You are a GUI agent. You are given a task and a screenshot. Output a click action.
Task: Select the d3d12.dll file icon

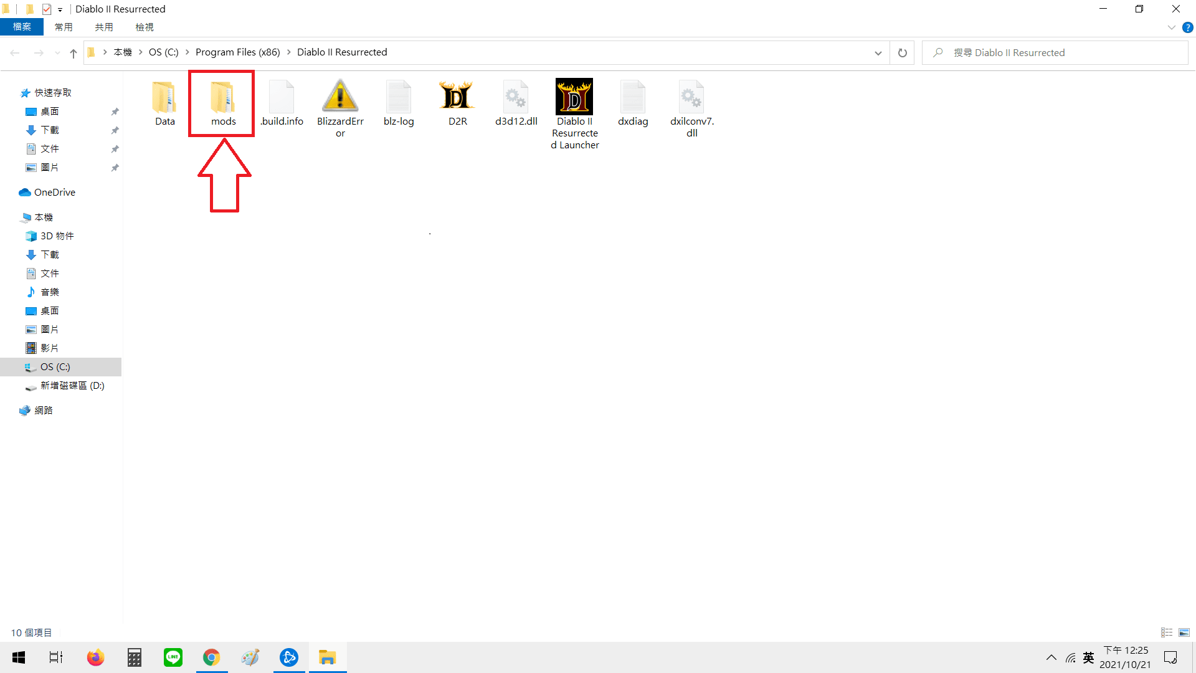click(516, 97)
